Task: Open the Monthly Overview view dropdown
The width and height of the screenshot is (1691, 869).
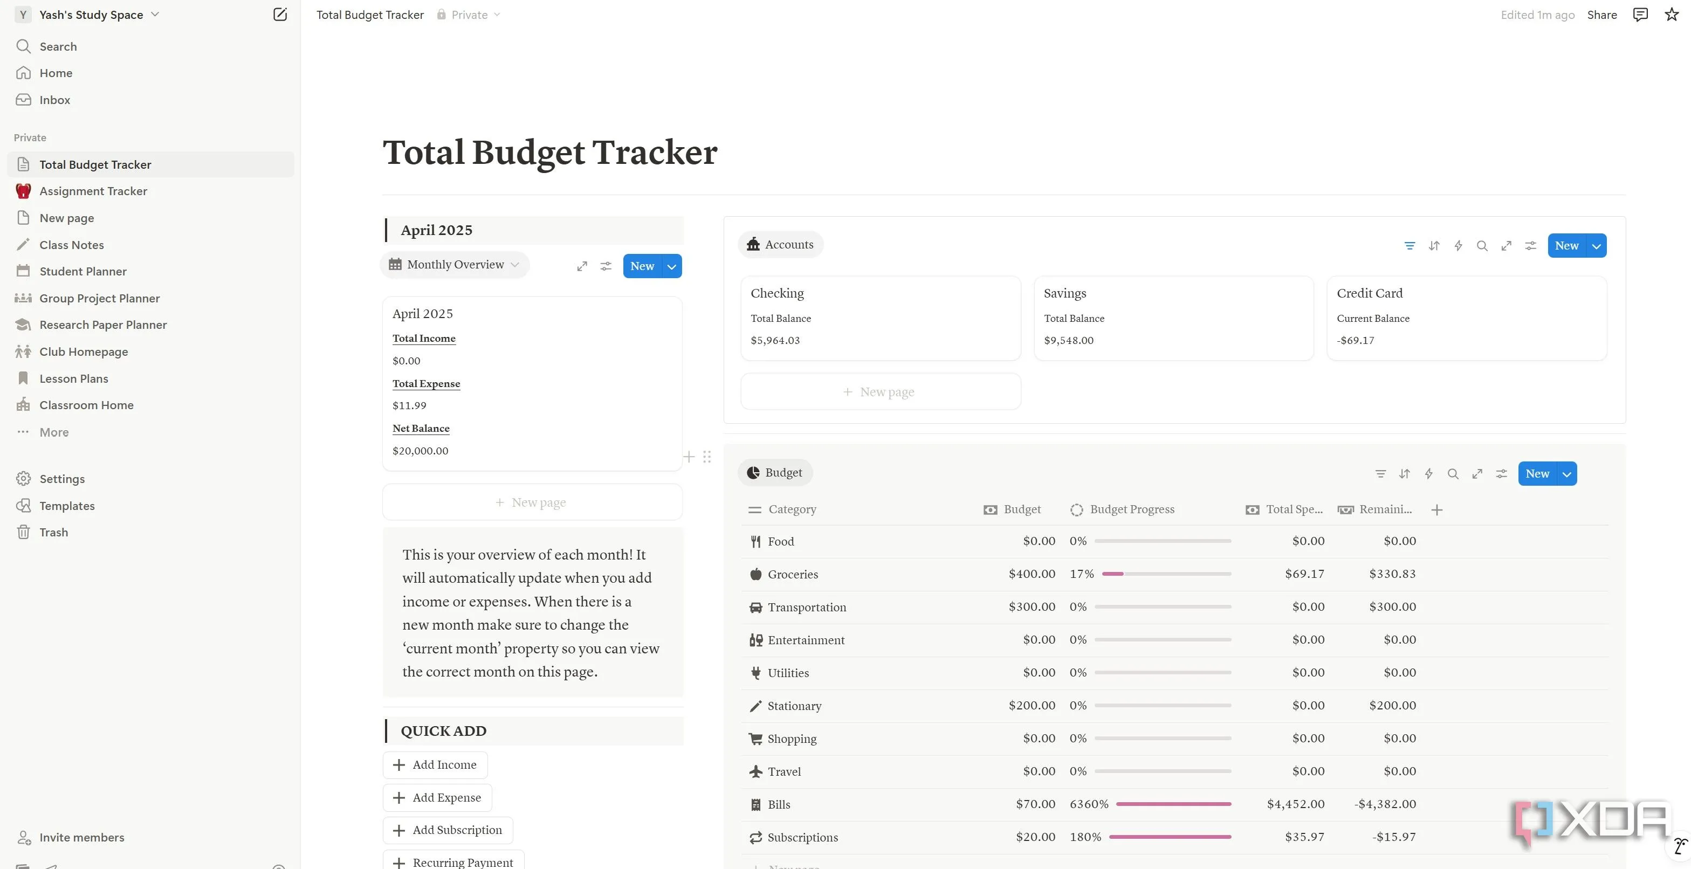Action: tap(454, 265)
